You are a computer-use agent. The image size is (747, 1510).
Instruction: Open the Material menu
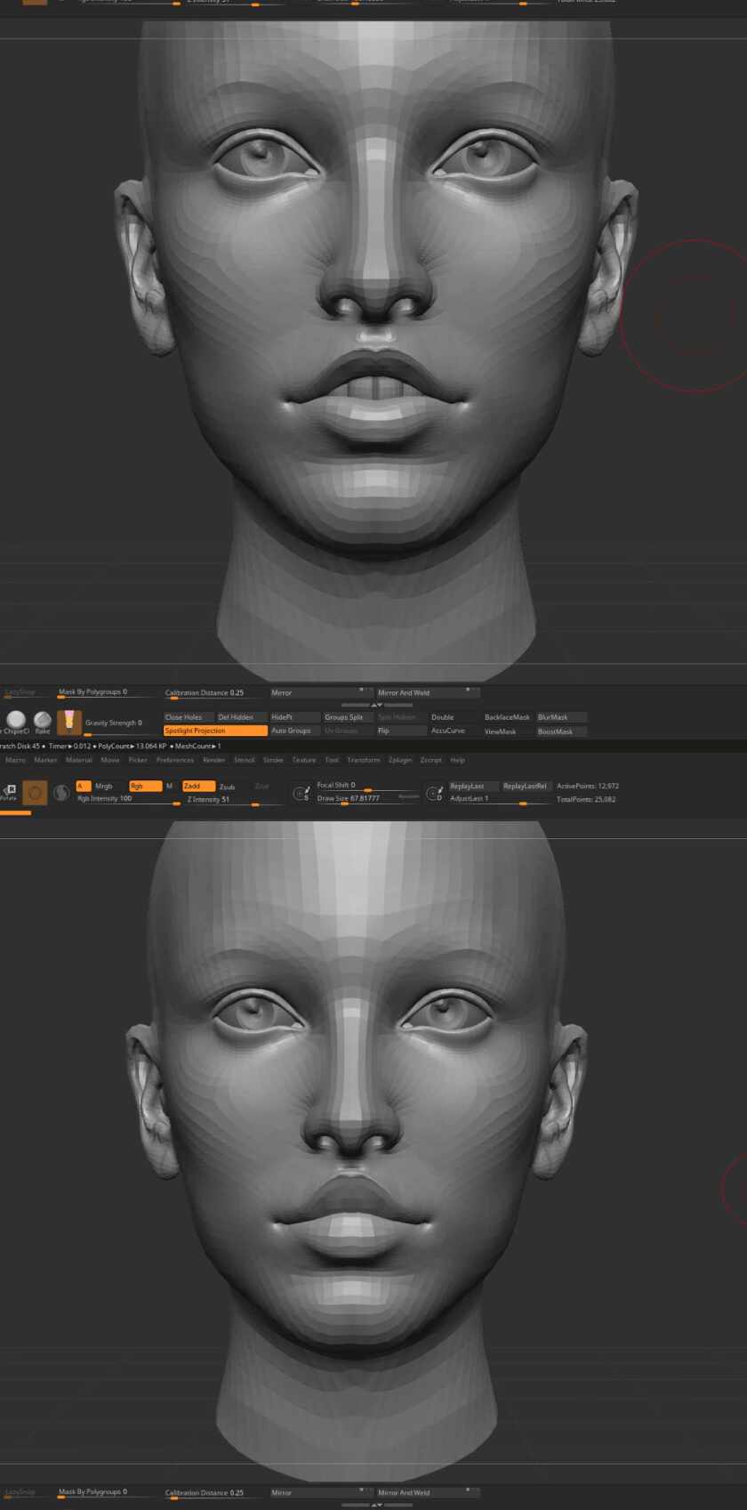[x=79, y=760]
